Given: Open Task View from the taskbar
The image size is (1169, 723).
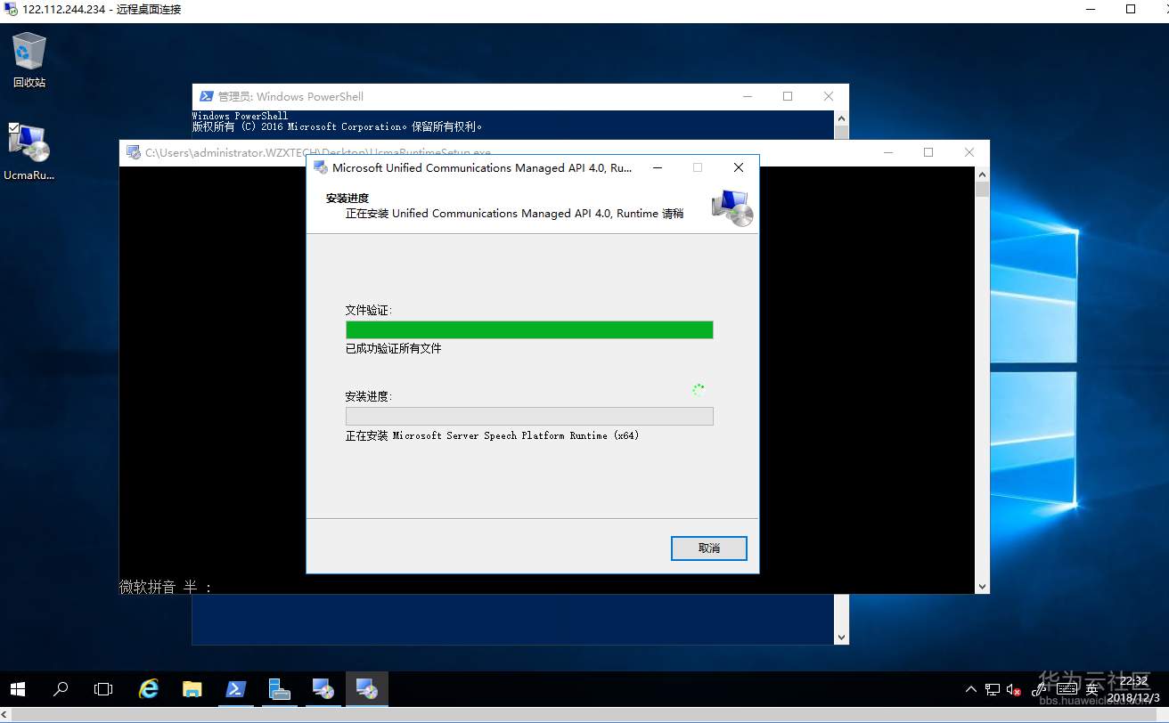Looking at the screenshot, I should (x=103, y=689).
